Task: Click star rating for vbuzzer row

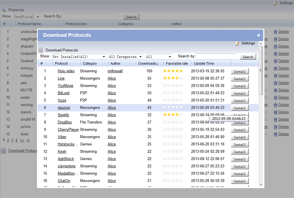Action: point(173,107)
